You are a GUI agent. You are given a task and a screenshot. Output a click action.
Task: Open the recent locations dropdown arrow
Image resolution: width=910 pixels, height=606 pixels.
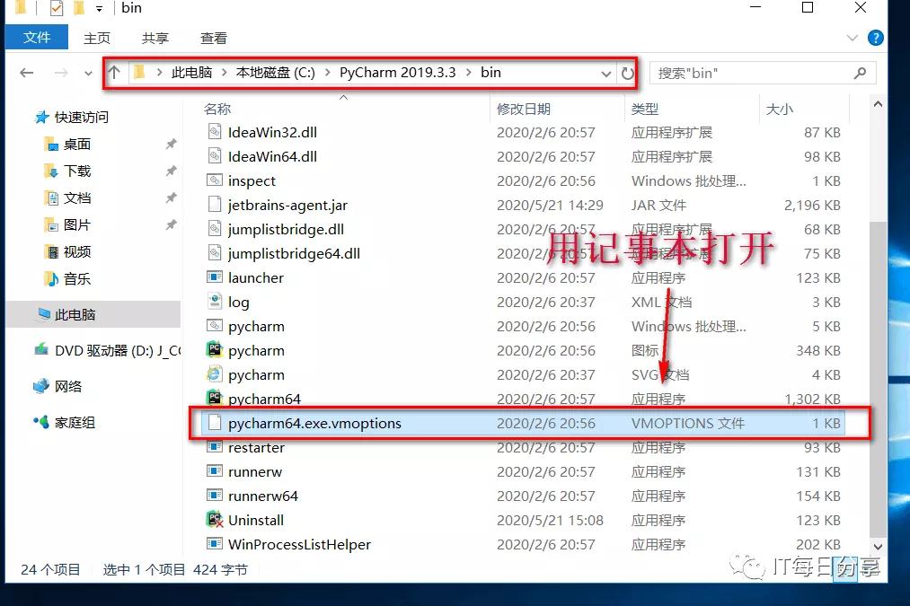pos(88,74)
